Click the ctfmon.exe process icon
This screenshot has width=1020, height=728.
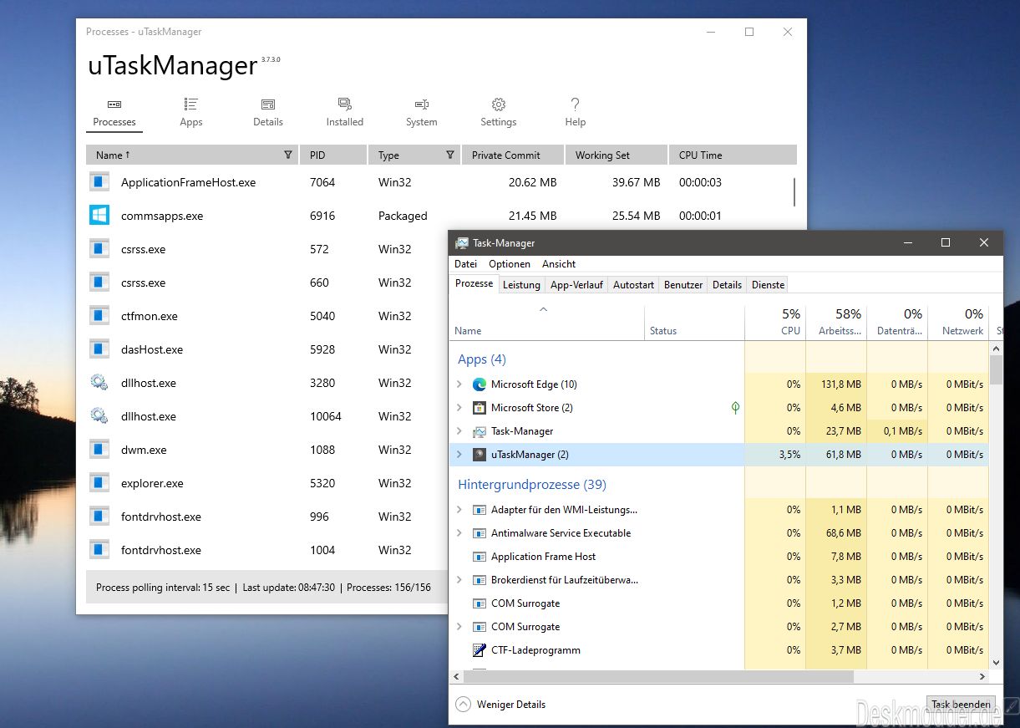[x=99, y=316]
